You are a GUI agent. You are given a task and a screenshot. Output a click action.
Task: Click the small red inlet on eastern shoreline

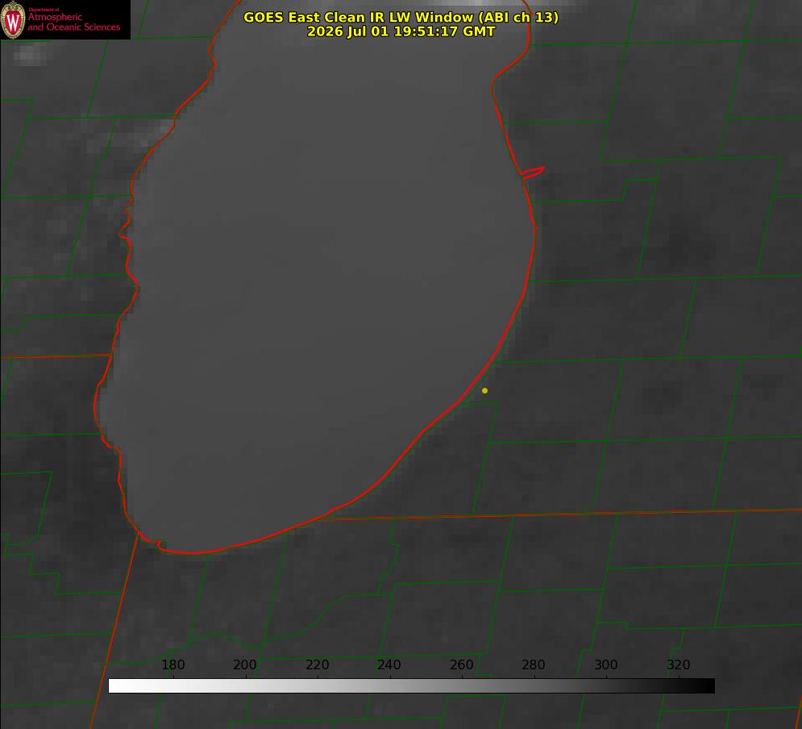(533, 172)
